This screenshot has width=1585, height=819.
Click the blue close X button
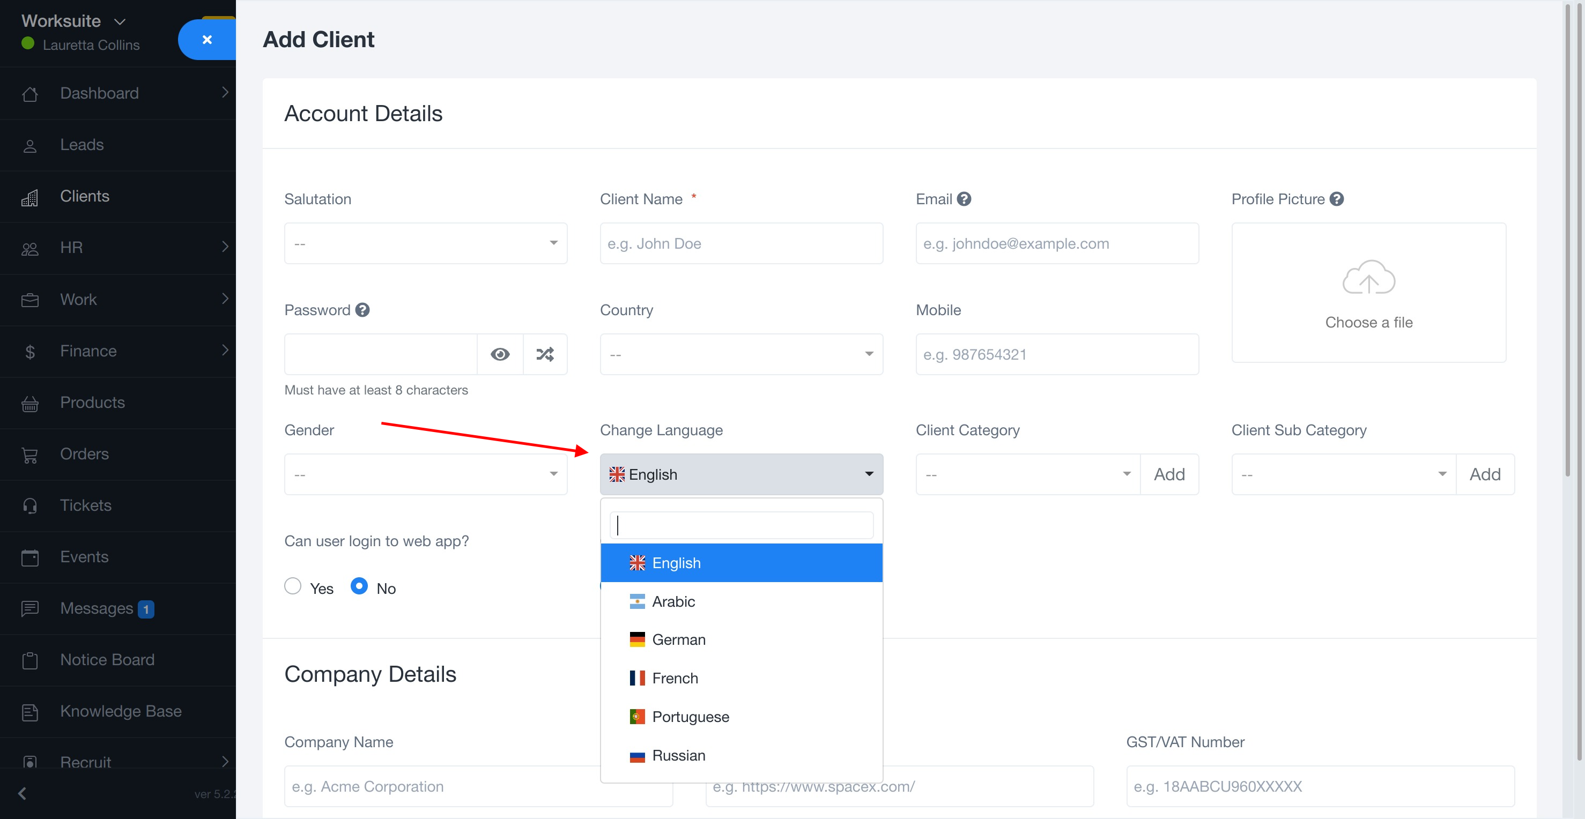pos(207,39)
